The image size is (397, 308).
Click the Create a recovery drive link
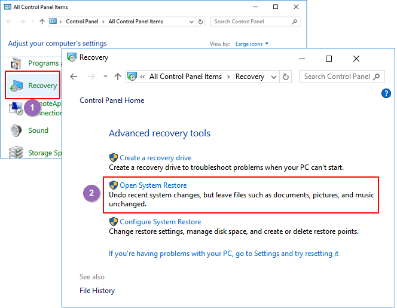(x=155, y=158)
